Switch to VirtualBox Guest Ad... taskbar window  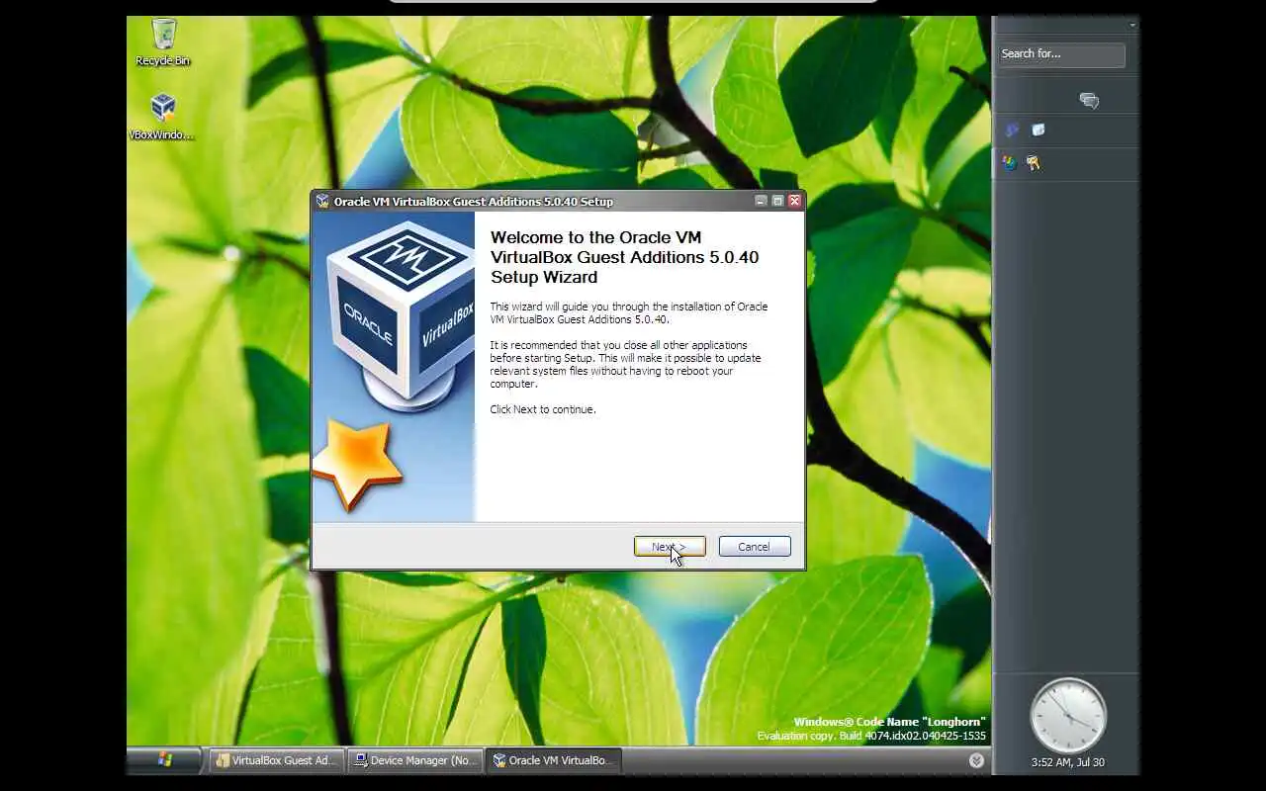[x=277, y=760]
